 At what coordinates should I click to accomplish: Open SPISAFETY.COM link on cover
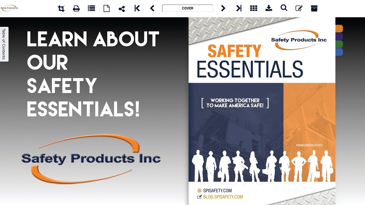[217, 190]
